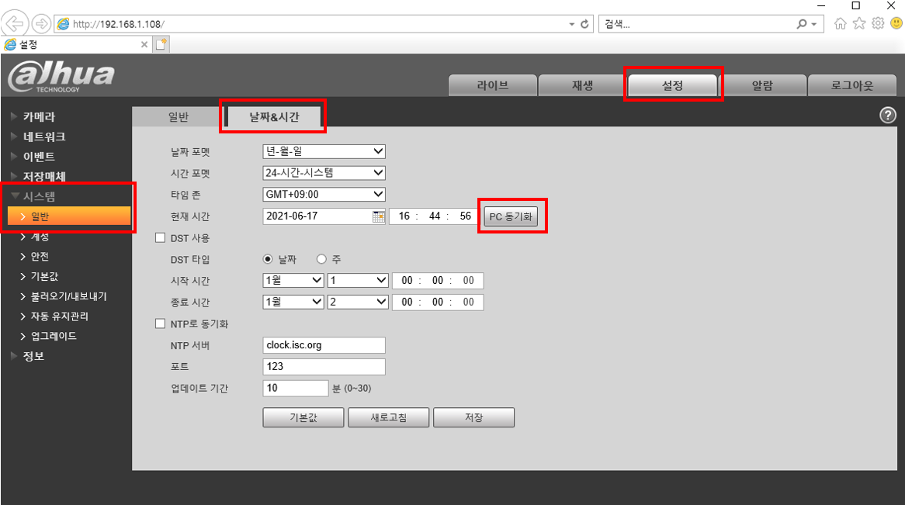905x505 pixels.
Task: Open the browser home icon
Action: point(841,24)
